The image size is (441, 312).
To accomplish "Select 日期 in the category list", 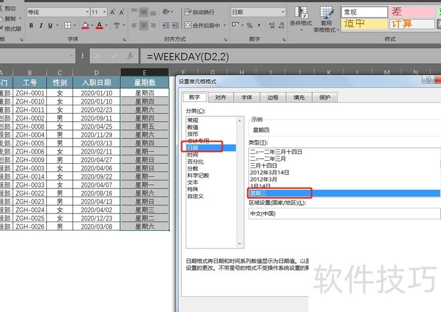I will tap(211, 148).
